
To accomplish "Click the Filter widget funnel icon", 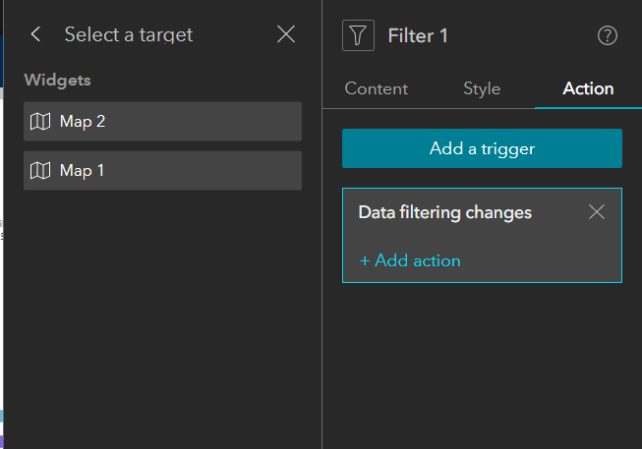I will click(x=358, y=36).
